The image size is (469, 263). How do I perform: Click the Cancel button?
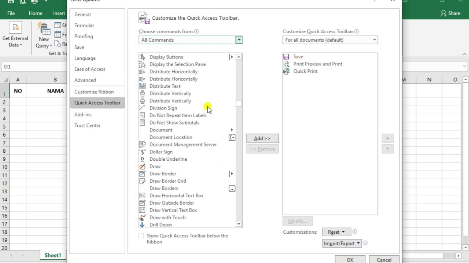point(384,260)
